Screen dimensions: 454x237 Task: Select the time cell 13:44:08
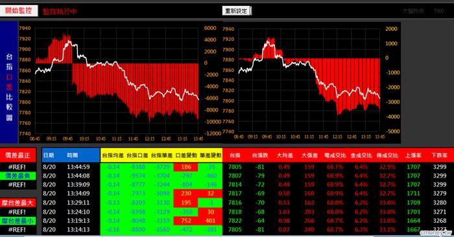pyautogui.click(x=78, y=175)
